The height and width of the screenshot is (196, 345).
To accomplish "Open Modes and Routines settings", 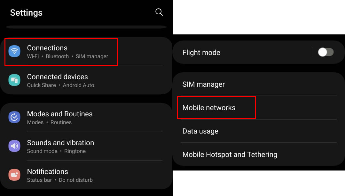I will [60, 114].
